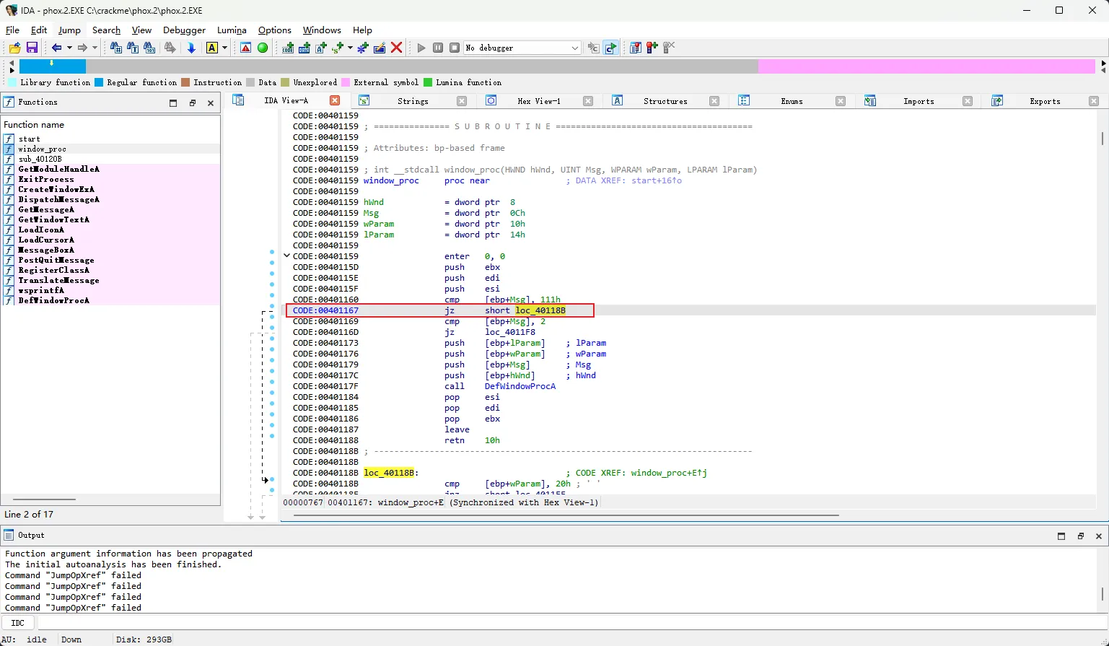
Task: Click the pencil edit toolbar icon
Action: [x=380, y=48]
